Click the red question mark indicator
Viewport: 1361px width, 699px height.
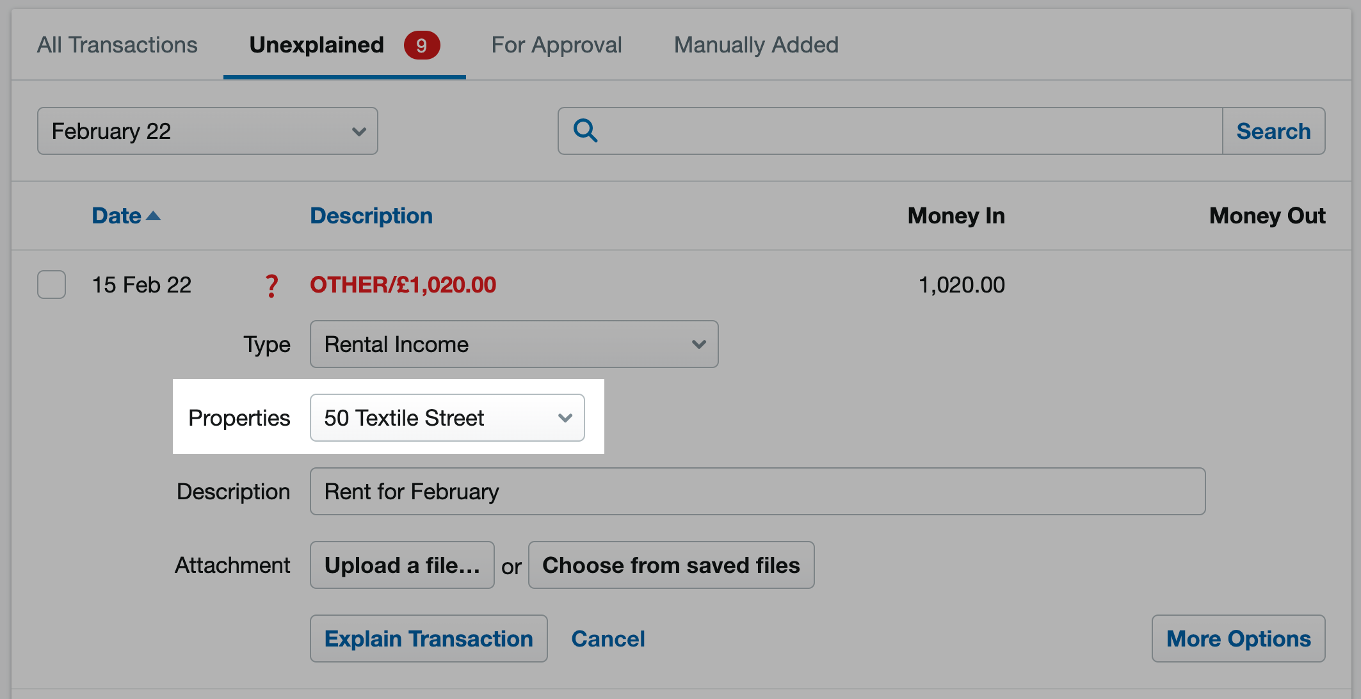271,285
